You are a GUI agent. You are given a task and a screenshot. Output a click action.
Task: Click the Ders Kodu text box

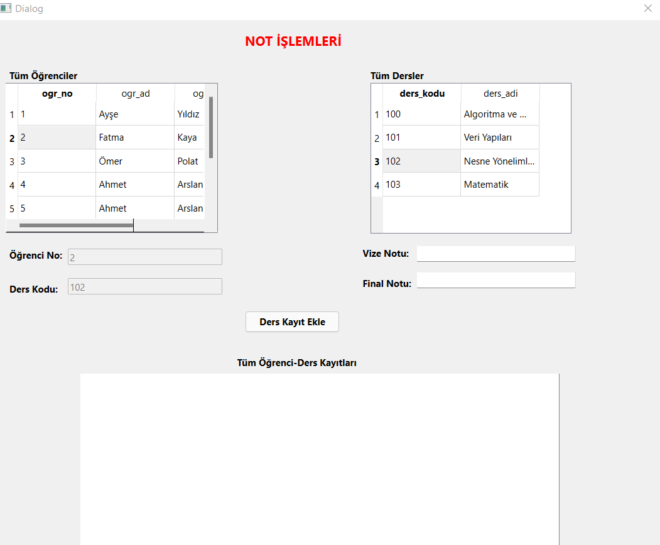144,286
